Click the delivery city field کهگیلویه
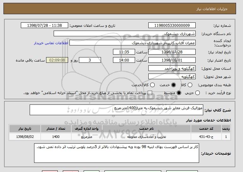Screen dimensions: 243x172 pos(172,77)
